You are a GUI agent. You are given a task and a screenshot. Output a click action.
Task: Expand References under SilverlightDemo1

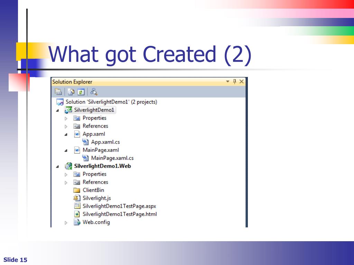coord(66,126)
